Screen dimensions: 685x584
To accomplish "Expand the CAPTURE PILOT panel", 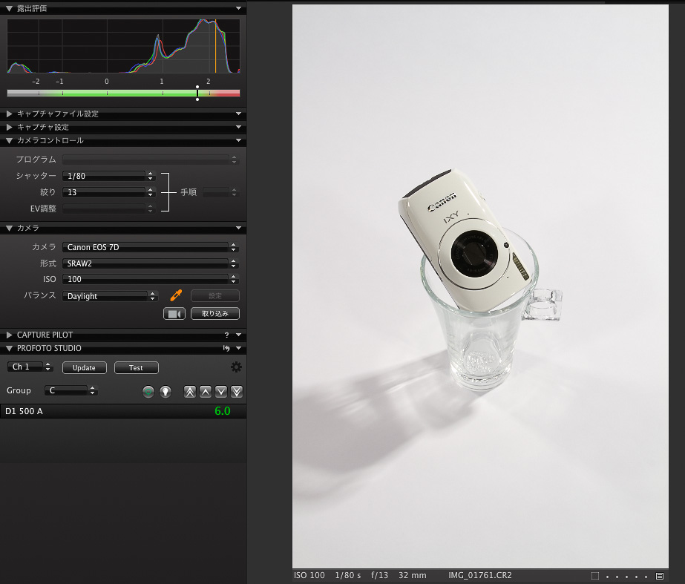I will click(x=9, y=335).
